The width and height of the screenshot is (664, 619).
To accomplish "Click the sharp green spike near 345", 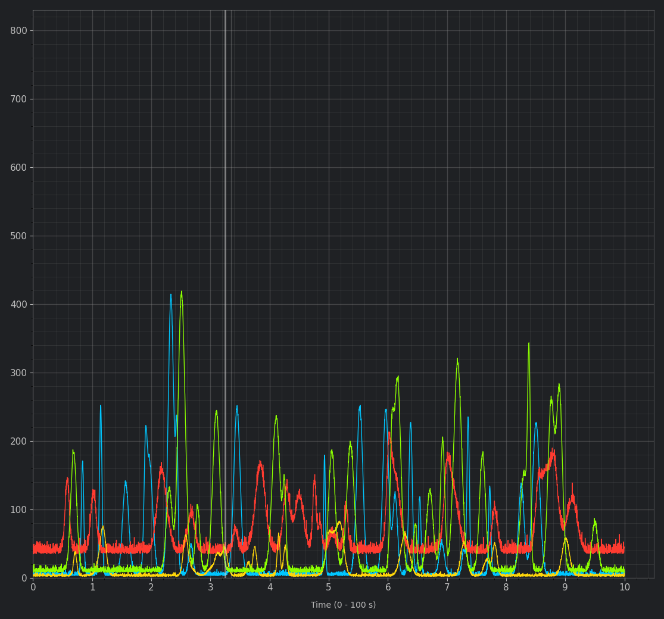I will [529, 344].
